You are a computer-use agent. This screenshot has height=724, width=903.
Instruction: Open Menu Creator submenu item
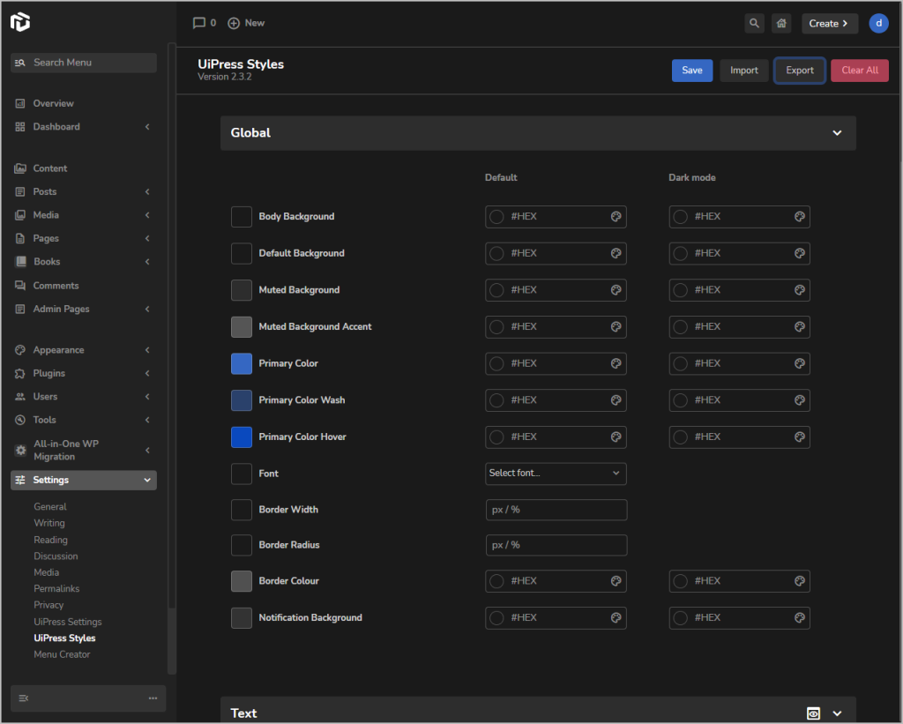point(62,655)
